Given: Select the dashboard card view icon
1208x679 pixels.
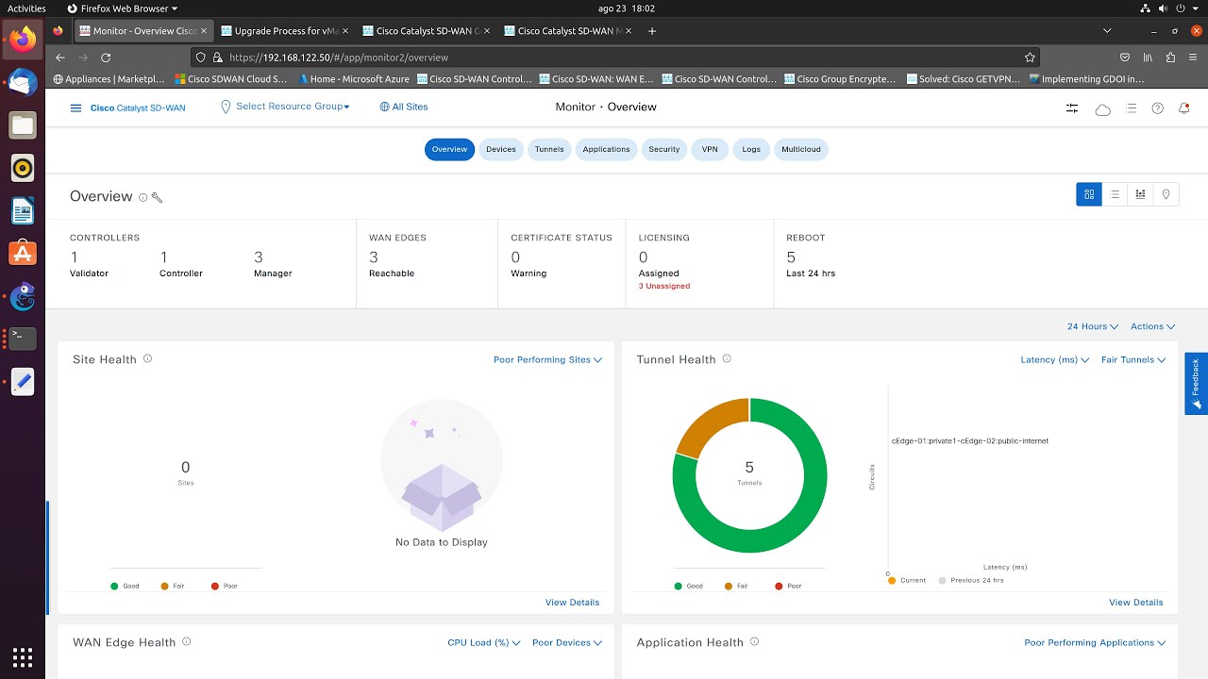Looking at the screenshot, I should pos(1089,194).
